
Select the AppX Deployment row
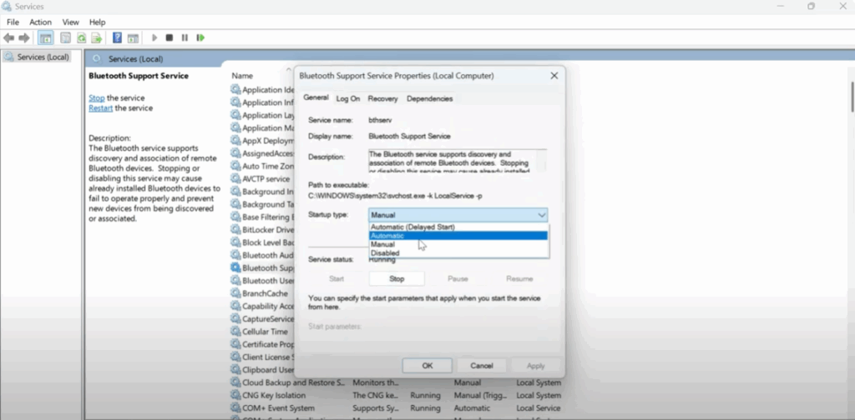click(x=261, y=140)
